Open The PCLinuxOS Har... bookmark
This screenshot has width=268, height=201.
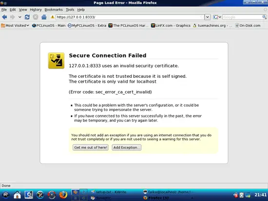(129, 26)
